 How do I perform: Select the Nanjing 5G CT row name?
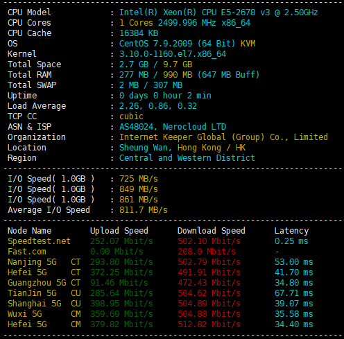point(44,262)
